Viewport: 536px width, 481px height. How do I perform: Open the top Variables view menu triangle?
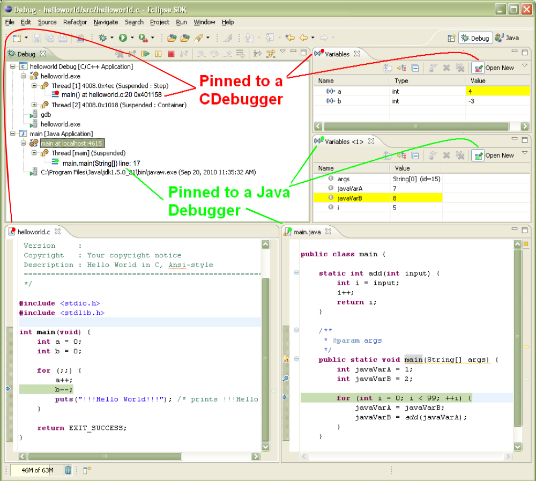[x=525, y=65]
